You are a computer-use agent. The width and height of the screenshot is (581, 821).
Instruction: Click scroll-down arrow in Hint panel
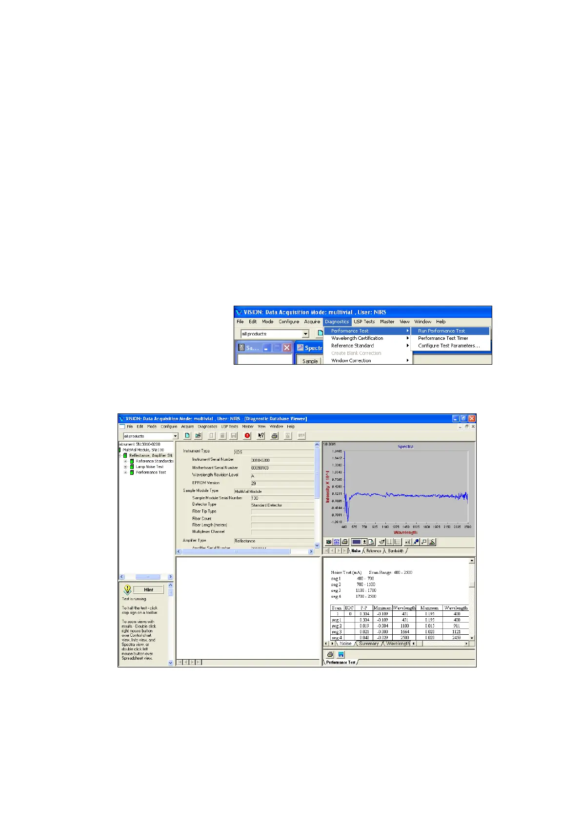click(x=170, y=663)
